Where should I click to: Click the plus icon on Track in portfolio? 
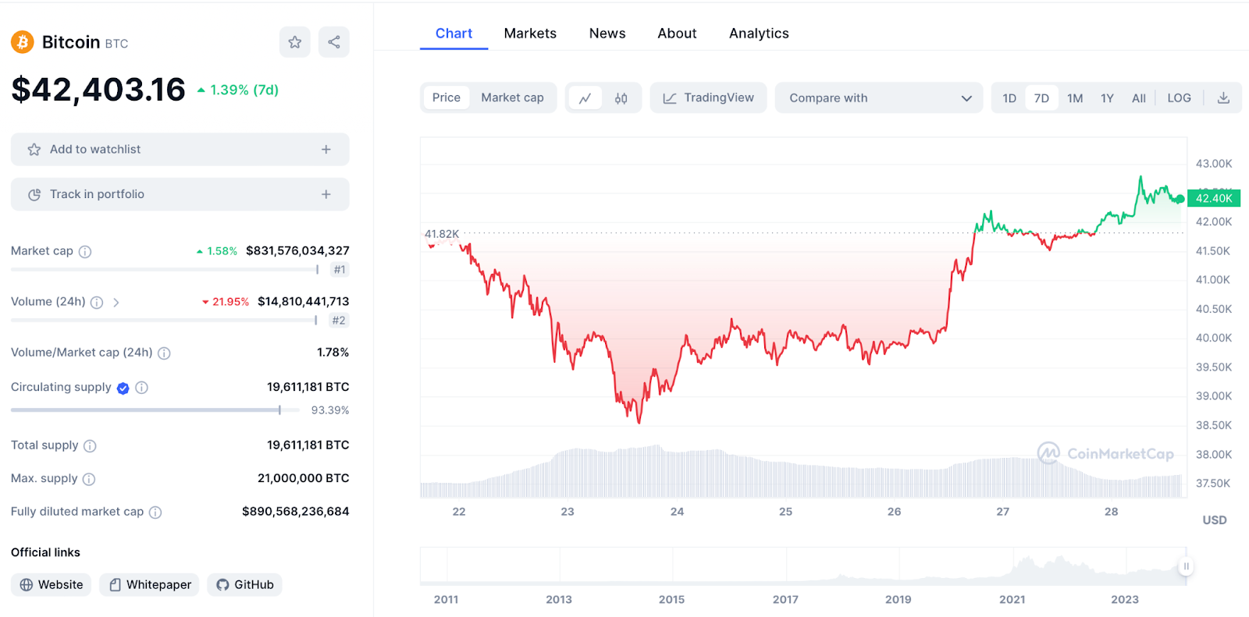[326, 195]
